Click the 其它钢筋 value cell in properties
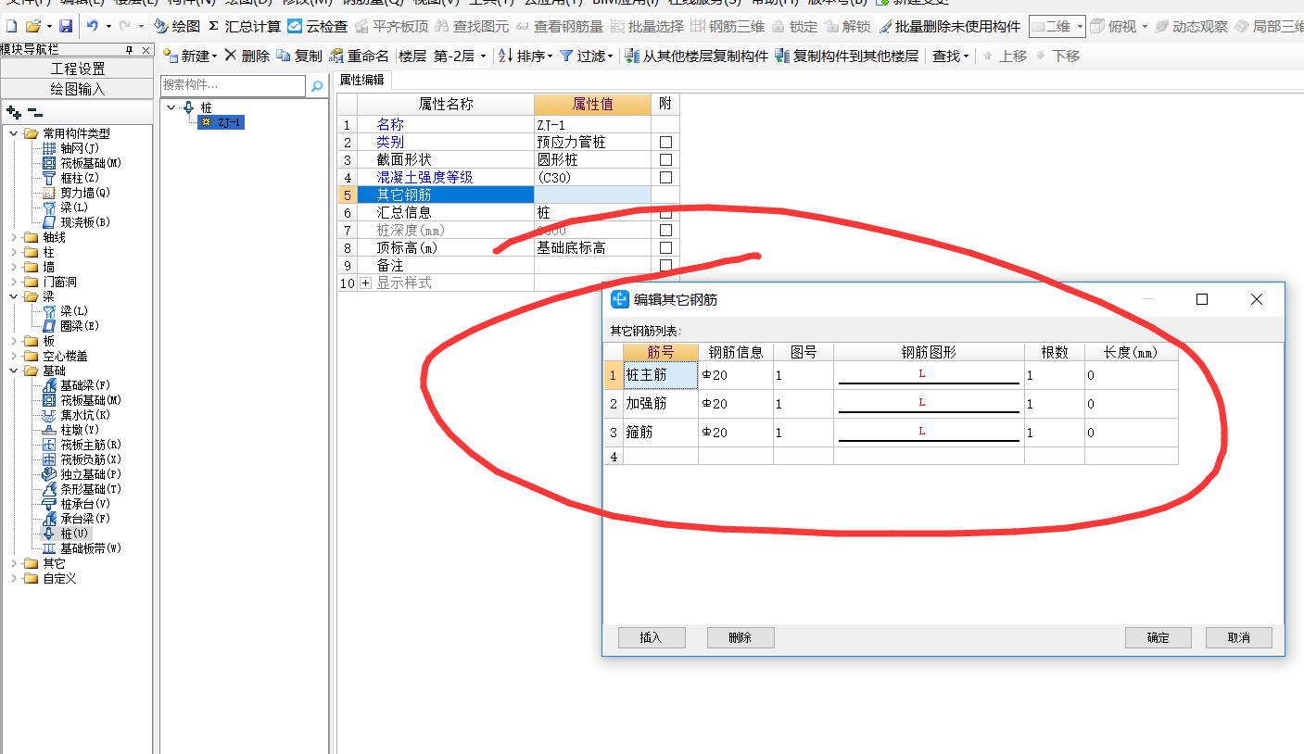The height and width of the screenshot is (754, 1304). tap(592, 195)
